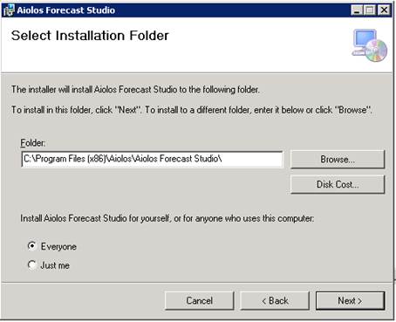
Task: Minimize the Aiolos Forecast Studio installer window
Action: click(x=357, y=10)
